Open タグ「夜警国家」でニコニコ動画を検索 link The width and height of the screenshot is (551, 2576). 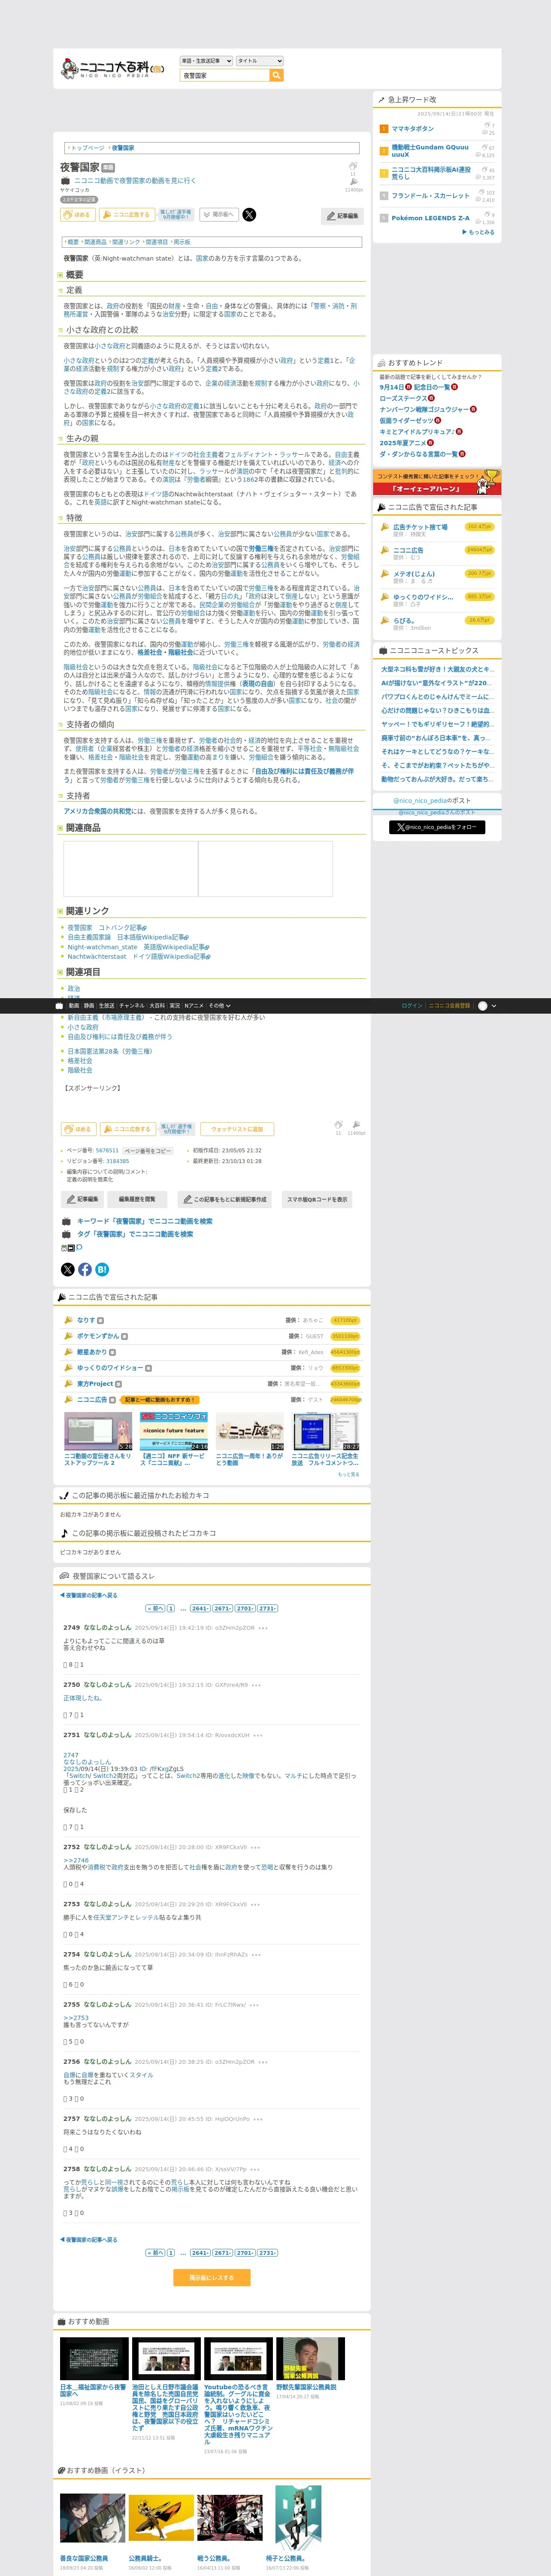coord(135,1234)
